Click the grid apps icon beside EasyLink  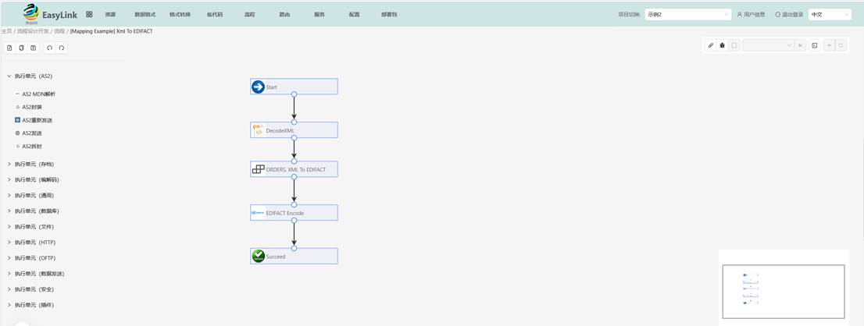pos(89,15)
